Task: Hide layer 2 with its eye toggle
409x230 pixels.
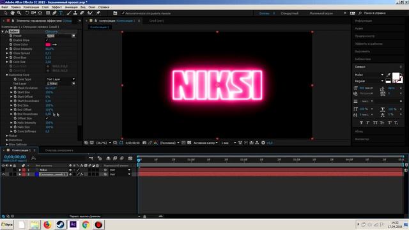Action: click(3, 174)
